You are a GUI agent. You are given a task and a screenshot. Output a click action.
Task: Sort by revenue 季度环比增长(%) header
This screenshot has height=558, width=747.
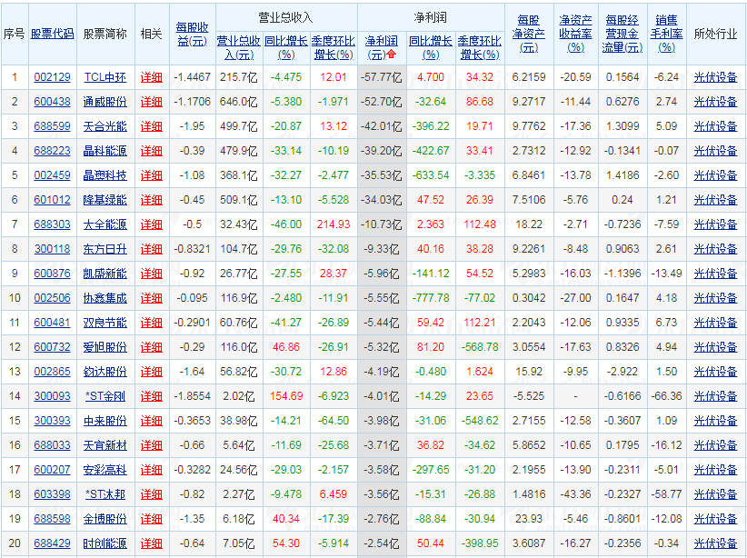(334, 47)
